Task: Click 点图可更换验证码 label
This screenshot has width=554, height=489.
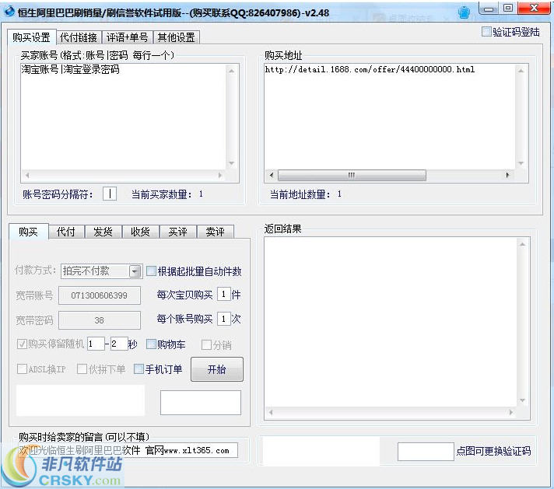Action: point(493,451)
